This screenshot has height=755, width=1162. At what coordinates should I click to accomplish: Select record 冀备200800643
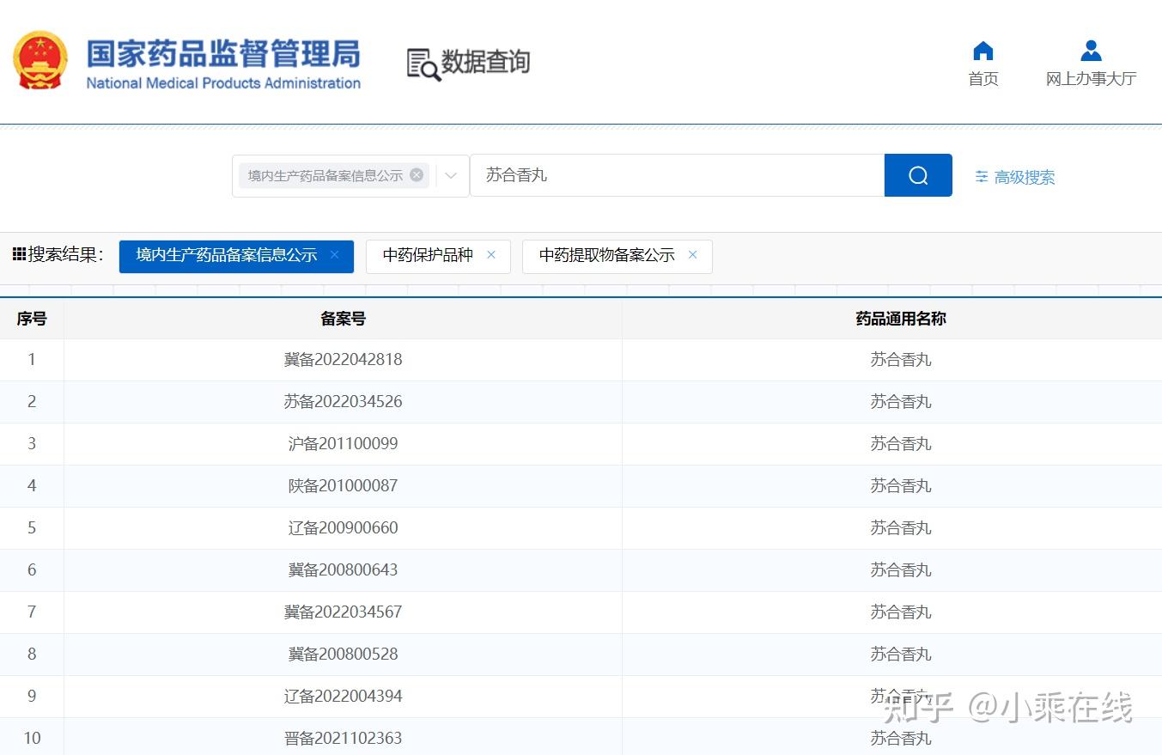343,570
